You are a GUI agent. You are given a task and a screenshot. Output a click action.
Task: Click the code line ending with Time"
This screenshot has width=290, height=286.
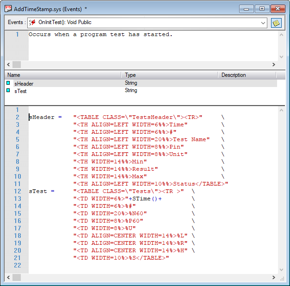coord(130,124)
